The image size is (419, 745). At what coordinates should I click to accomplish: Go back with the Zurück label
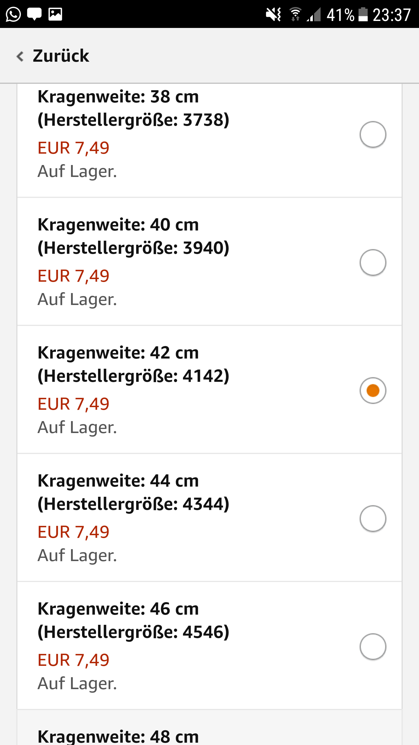point(61,56)
